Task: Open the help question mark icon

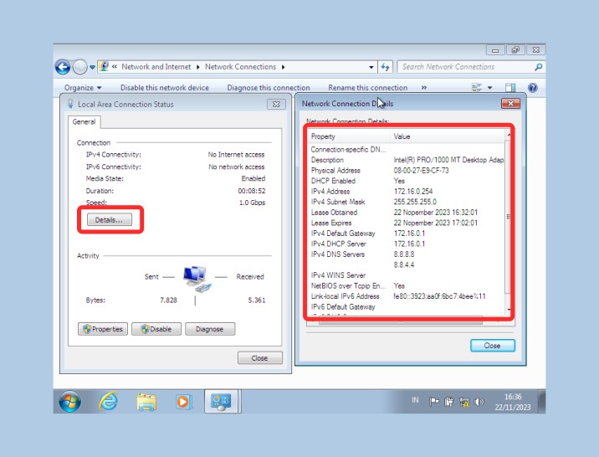Action: pos(532,88)
